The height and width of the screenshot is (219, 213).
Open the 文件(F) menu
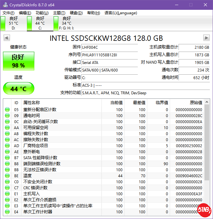pos(9,13)
